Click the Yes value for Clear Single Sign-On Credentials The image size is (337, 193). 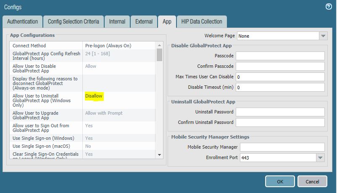coord(89,154)
